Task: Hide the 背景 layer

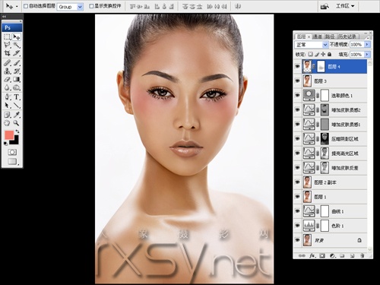Action: [297, 240]
